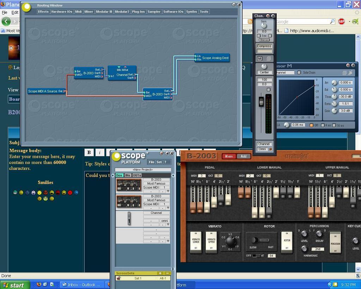The height and width of the screenshot is (289, 361).
Task: Adjust the compressor Thres knob
Action: point(334,97)
